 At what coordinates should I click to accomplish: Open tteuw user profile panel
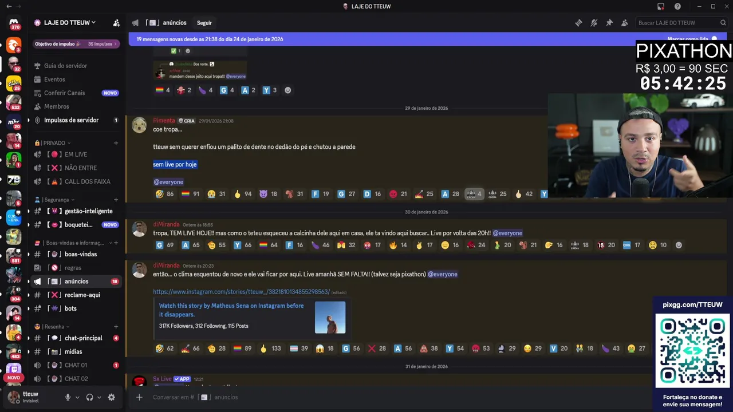32,397
